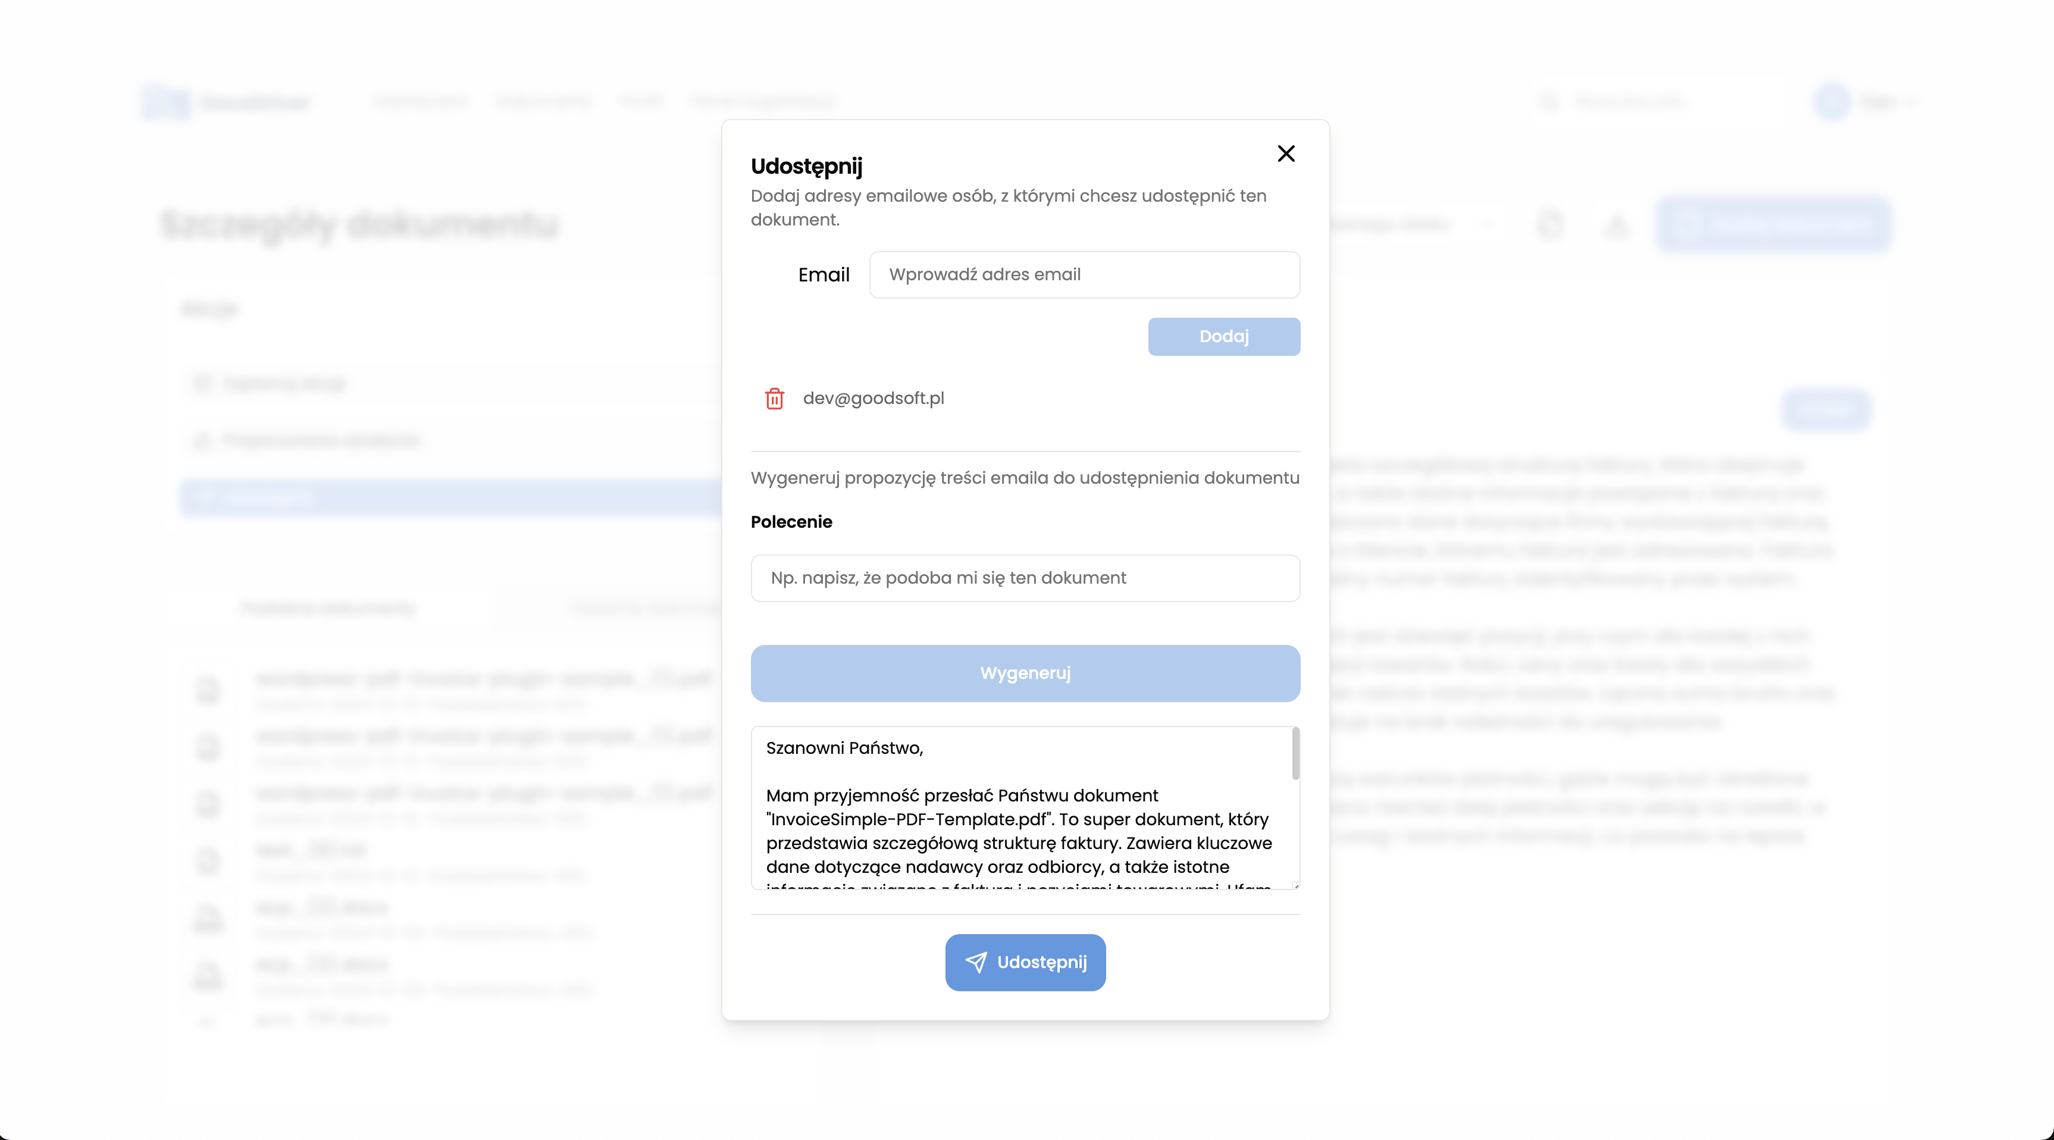Image resolution: width=2054 pixels, height=1140 pixels.
Task: Focus the 'Wprowadź adres email' field
Action: pos(1084,275)
